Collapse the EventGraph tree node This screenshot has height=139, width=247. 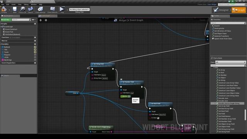tap(1, 27)
